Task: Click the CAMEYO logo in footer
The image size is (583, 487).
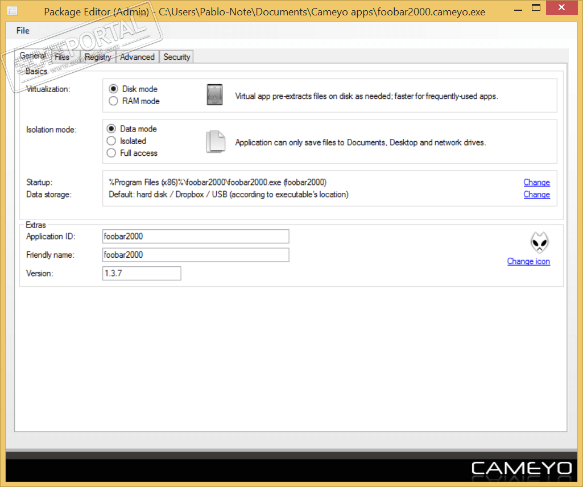Action: [521, 468]
